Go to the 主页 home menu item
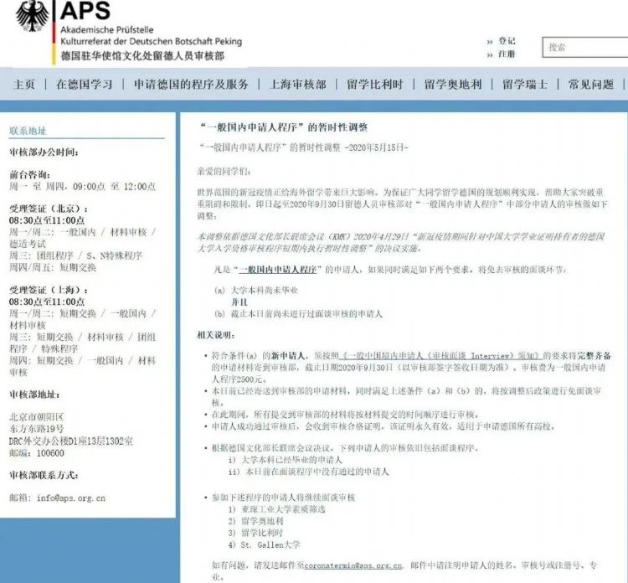The image size is (628, 583). 24,85
